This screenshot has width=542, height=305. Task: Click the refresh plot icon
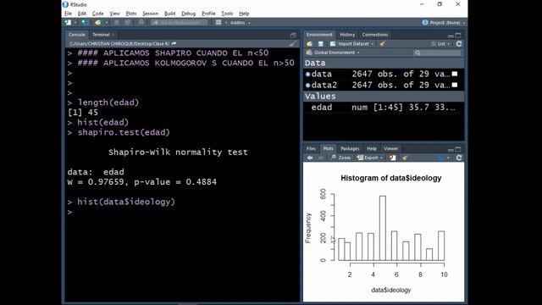(x=459, y=158)
